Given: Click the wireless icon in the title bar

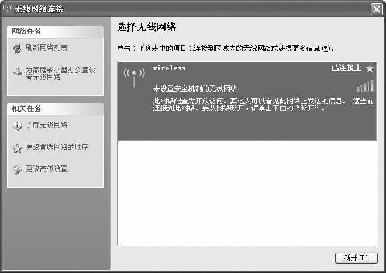Looking at the screenshot, I should (7, 9).
